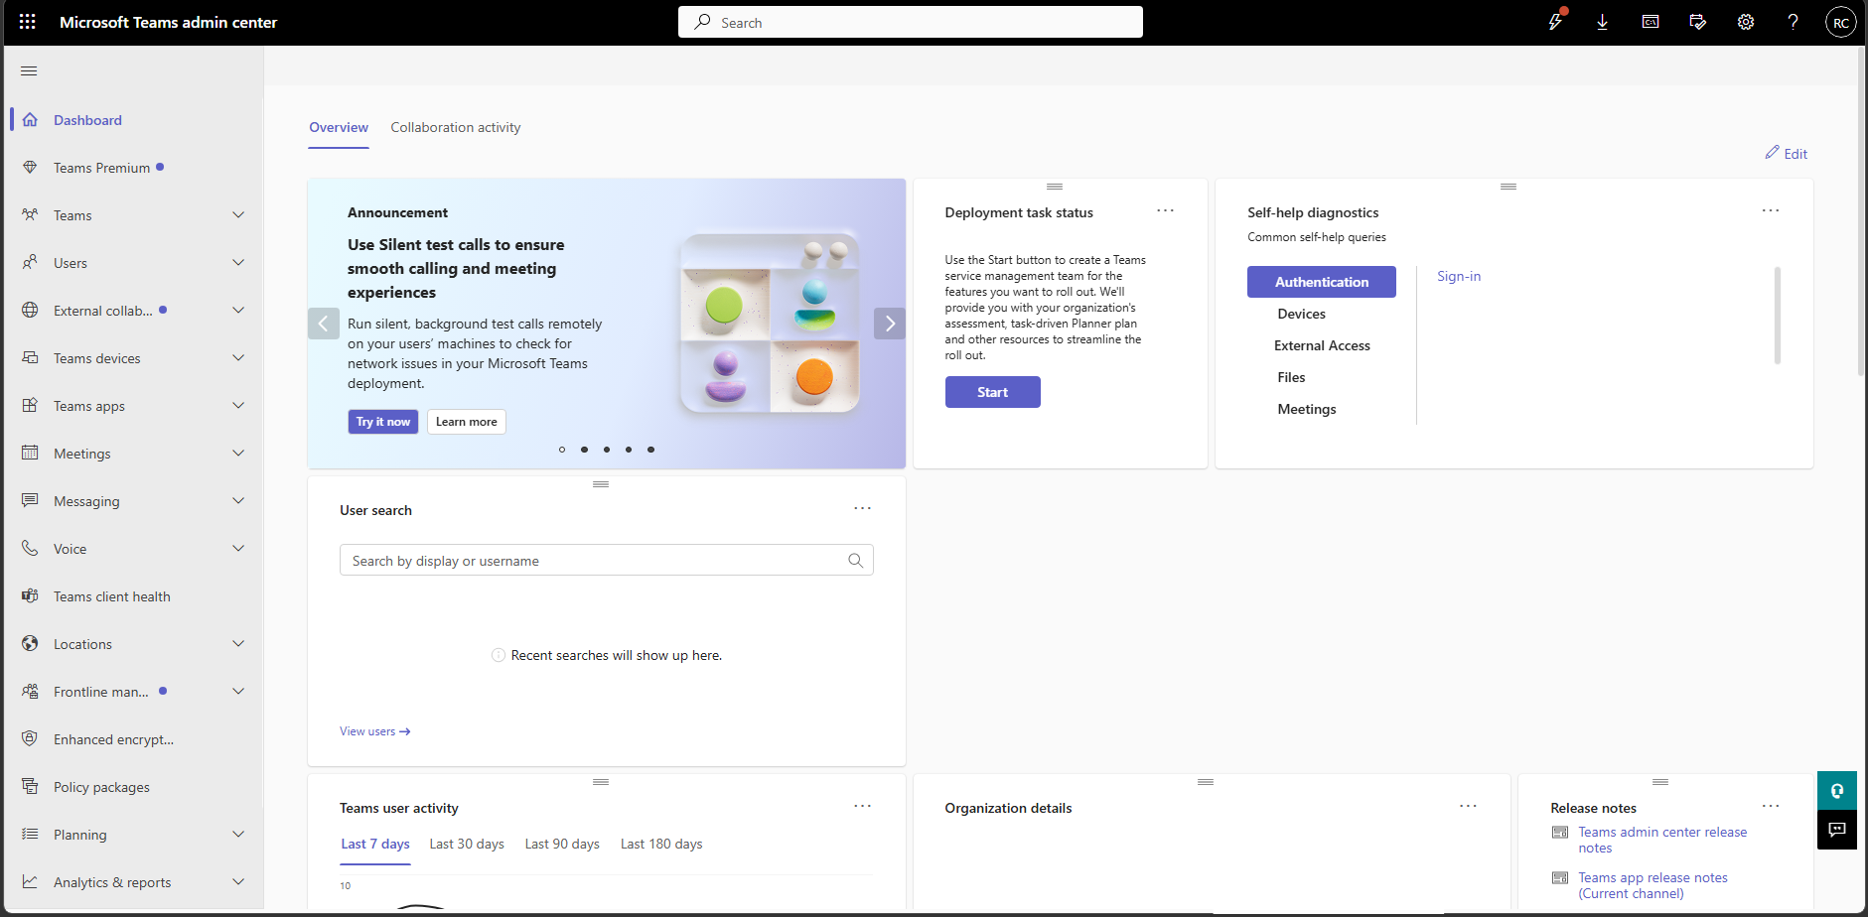The height and width of the screenshot is (917, 1868).
Task: Expand the Locations chevron
Action: 238,644
